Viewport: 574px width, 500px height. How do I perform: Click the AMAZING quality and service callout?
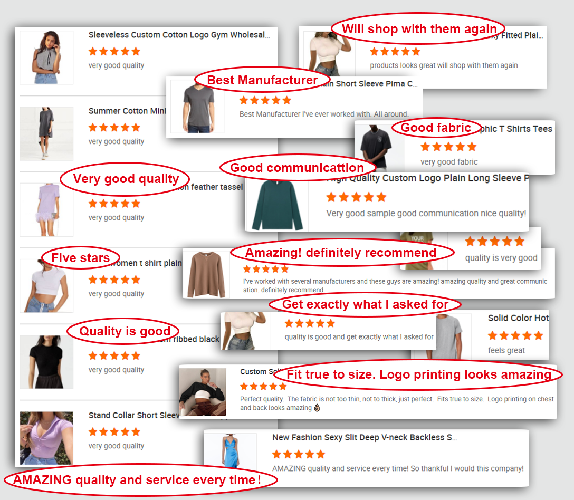(140, 480)
